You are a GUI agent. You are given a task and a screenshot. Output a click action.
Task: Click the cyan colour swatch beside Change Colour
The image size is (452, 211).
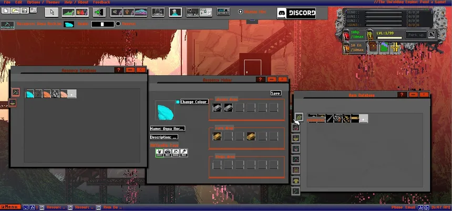tap(178, 102)
